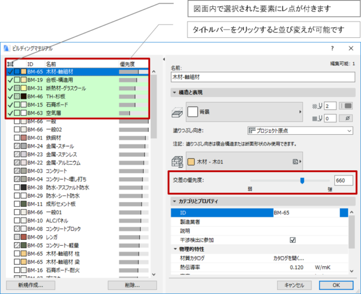Click the fill icon of BM-09 レンガ
The height and width of the screenshot is (294, 361).
(17, 237)
